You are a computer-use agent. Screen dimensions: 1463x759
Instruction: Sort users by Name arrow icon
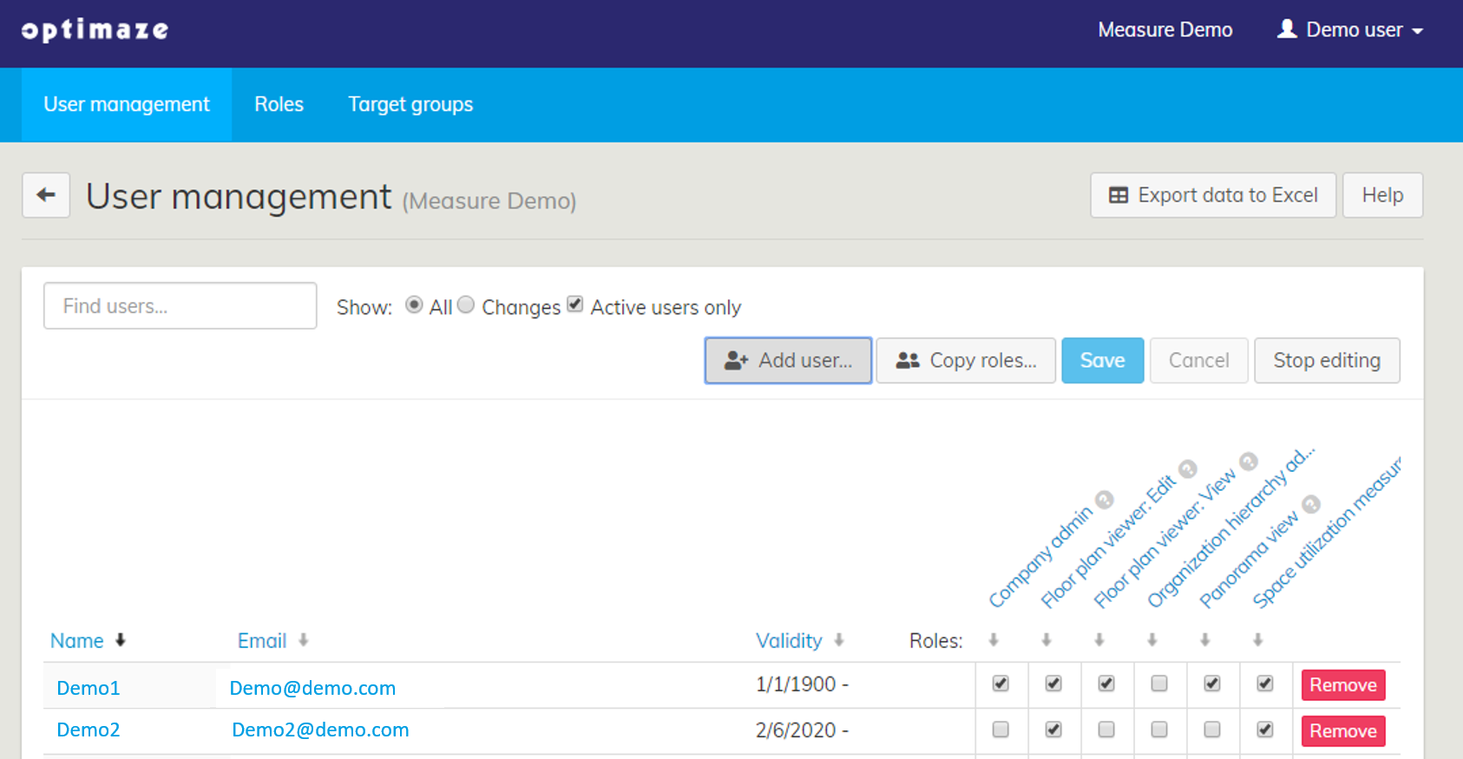coord(121,640)
